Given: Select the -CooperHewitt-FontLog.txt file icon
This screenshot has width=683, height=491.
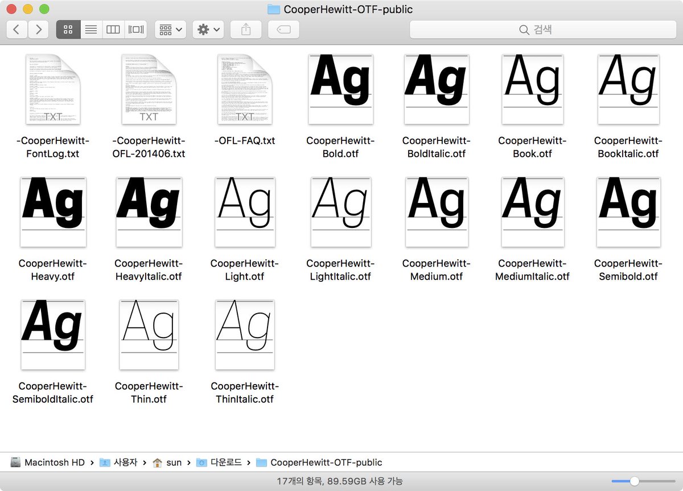Looking at the screenshot, I should [53, 89].
